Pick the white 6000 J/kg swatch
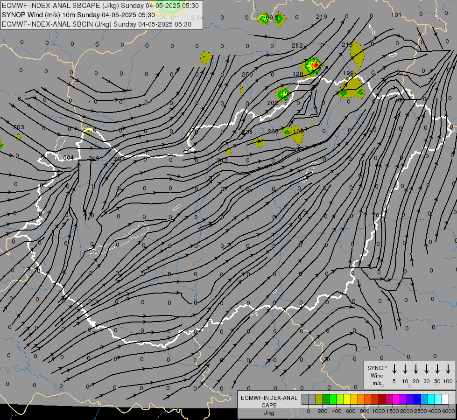Viewport: 457px width, 420px height. click(445, 399)
